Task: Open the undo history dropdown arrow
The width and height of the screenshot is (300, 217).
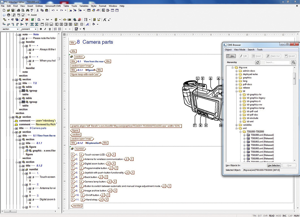Action: [57, 10]
